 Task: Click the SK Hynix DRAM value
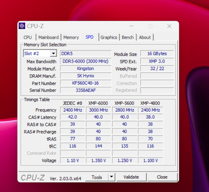85,76
